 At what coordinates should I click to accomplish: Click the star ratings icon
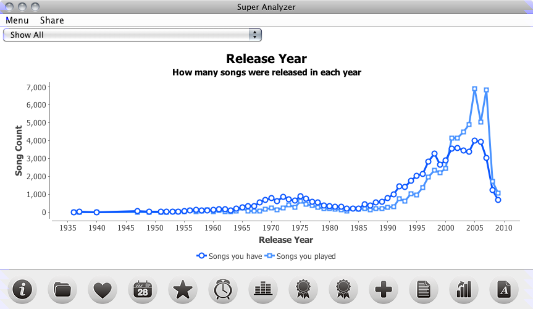point(183,290)
